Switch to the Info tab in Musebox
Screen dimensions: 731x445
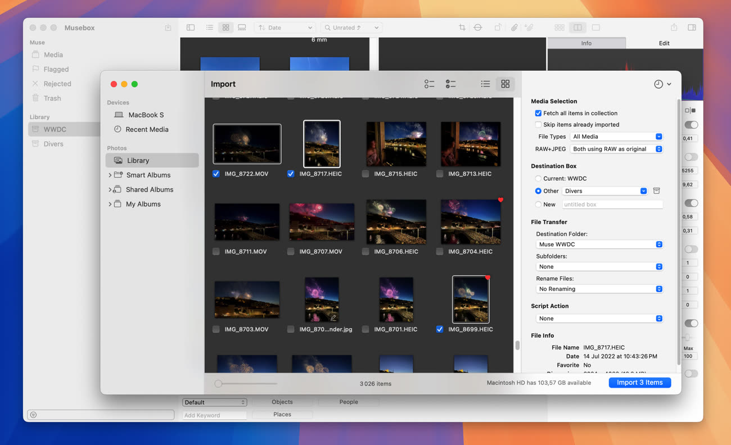586,43
